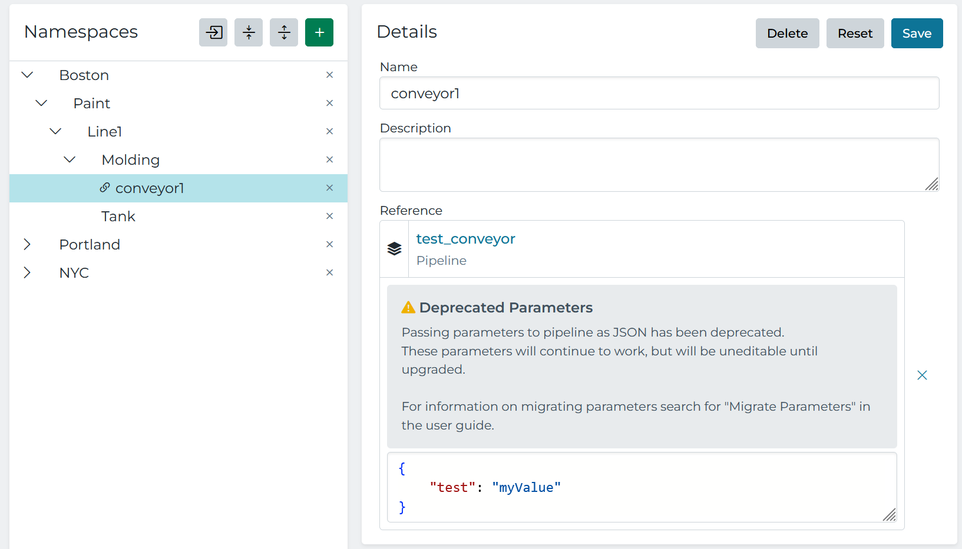This screenshot has height=549, width=962.
Task: Remove the Portland namespace with its X
Action: tap(330, 244)
